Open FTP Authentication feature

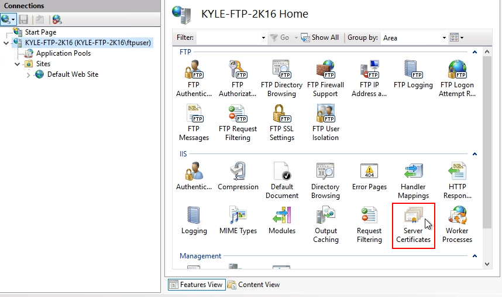pos(194,78)
